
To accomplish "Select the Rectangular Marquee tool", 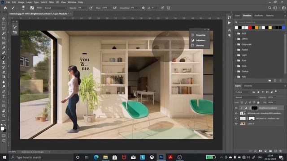I will tap(4, 24).
